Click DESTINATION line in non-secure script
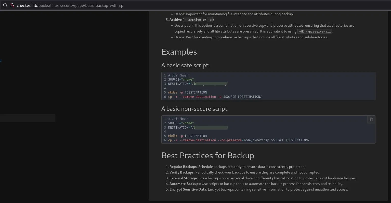The height and width of the screenshot is (203, 391). coord(198,128)
